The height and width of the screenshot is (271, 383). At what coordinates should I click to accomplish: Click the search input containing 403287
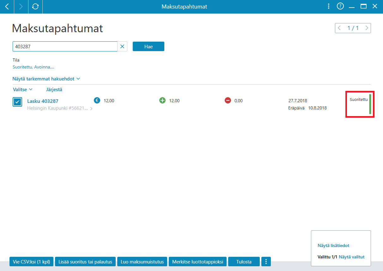[x=65, y=46]
